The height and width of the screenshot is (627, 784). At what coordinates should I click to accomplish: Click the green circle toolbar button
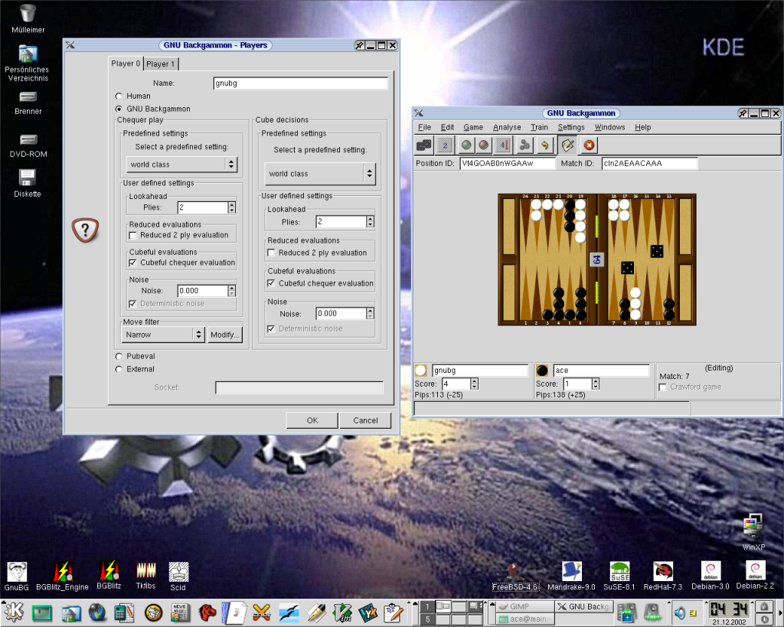point(466,145)
